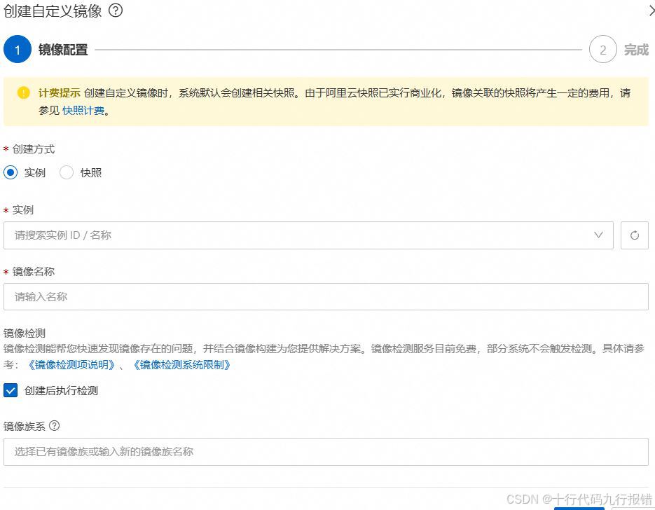The width and height of the screenshot is (655, 510).
Task: Focus the 镜像族系 name input field
Action: (x=326, y=452)
